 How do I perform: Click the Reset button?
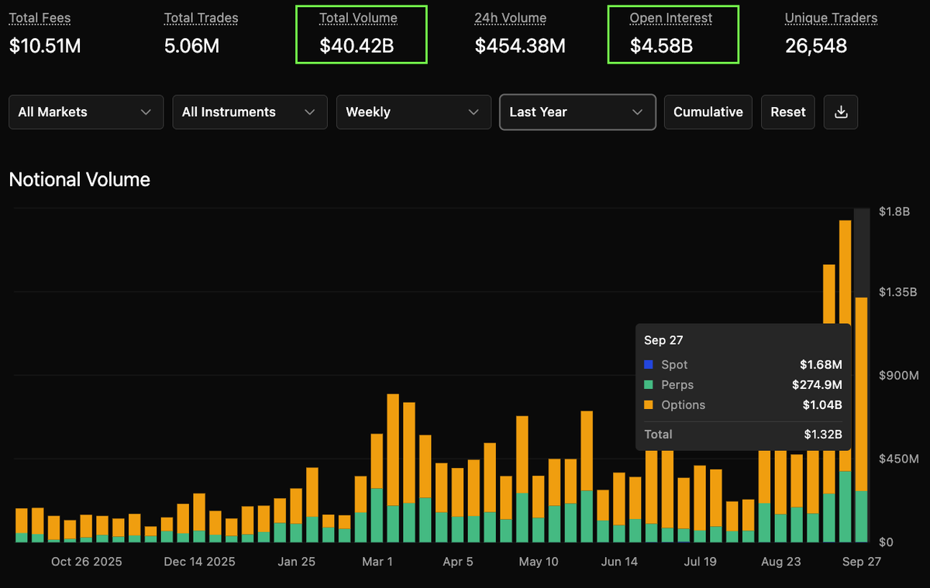pyautogui.click(x=788, y=112)
